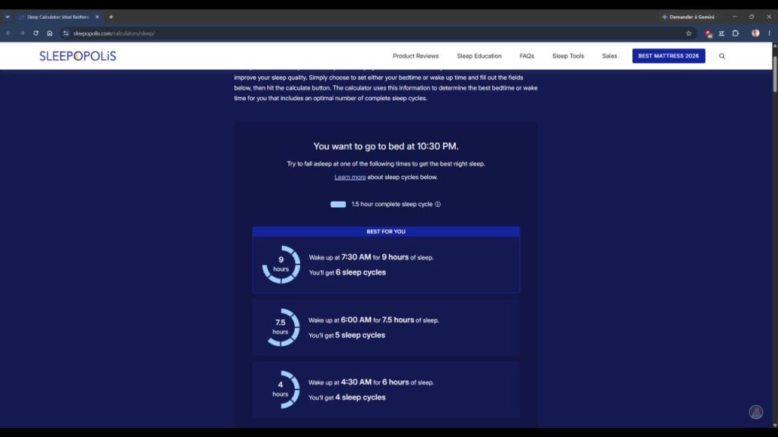
Task: Reload the page with the refresh icon
Action: pyautogui.click(x=36, y=33)
